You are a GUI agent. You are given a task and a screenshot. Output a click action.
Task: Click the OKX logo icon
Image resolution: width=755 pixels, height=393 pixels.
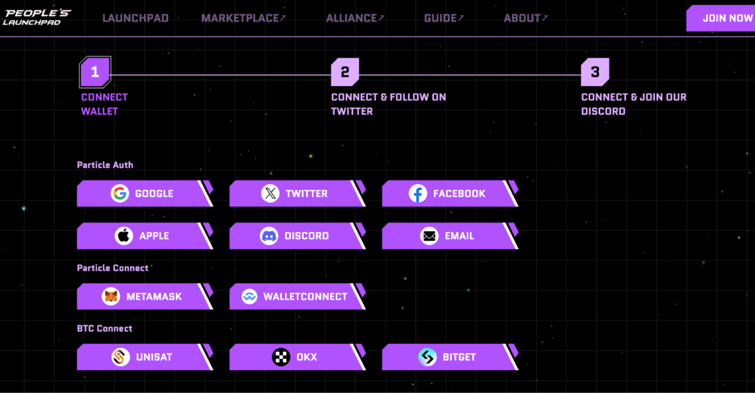281,357
